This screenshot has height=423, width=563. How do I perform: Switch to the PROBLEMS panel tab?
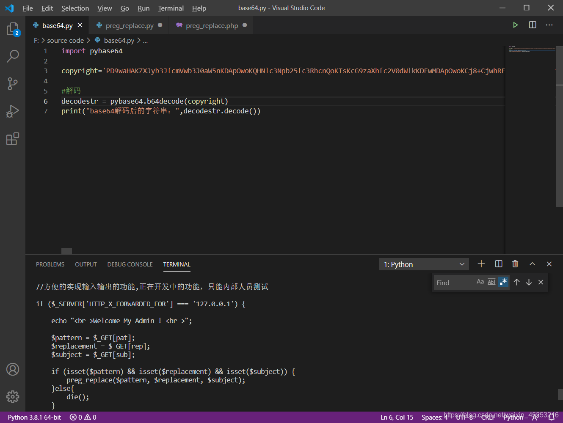pos(50,264)
